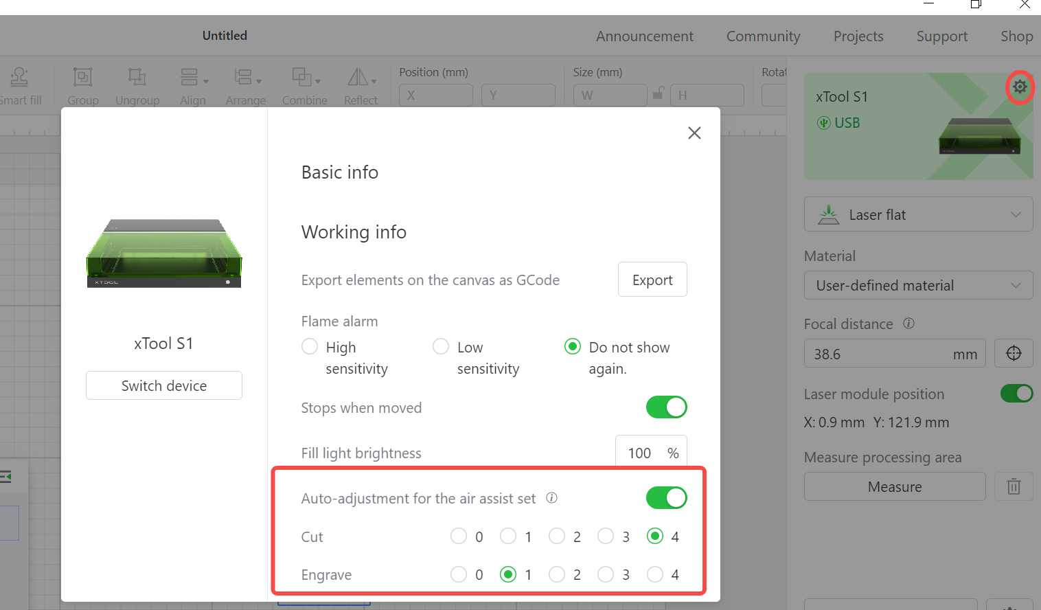
Task: Click the Working info heading
Action: tap(354, 232)
